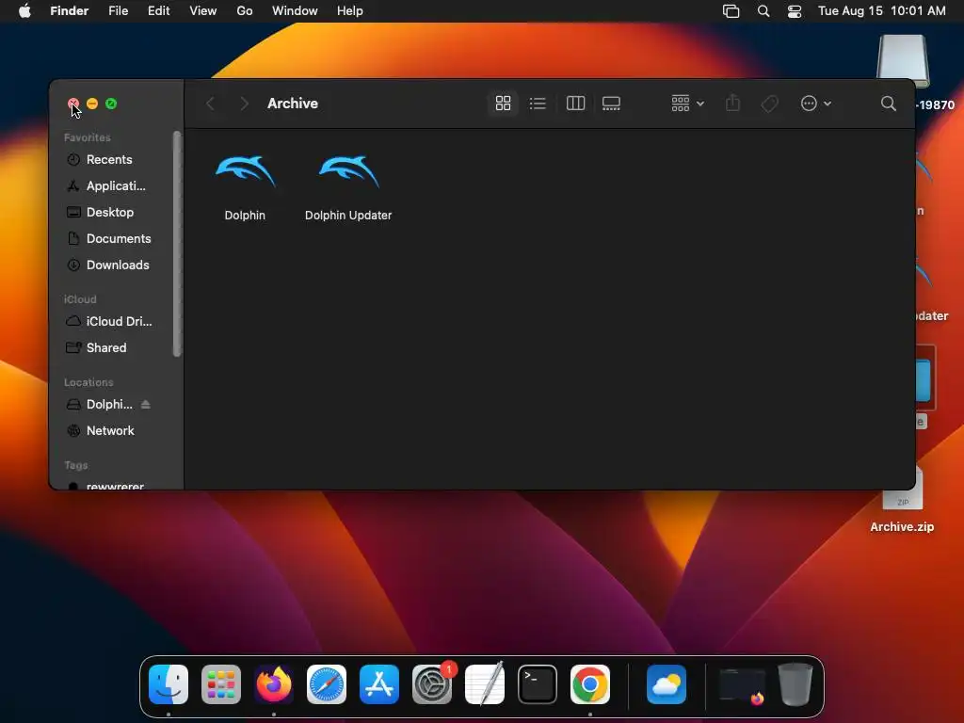Click the Edit Tags toolbar icon
This screenshot has height=723, width=964.
(769, 104)
